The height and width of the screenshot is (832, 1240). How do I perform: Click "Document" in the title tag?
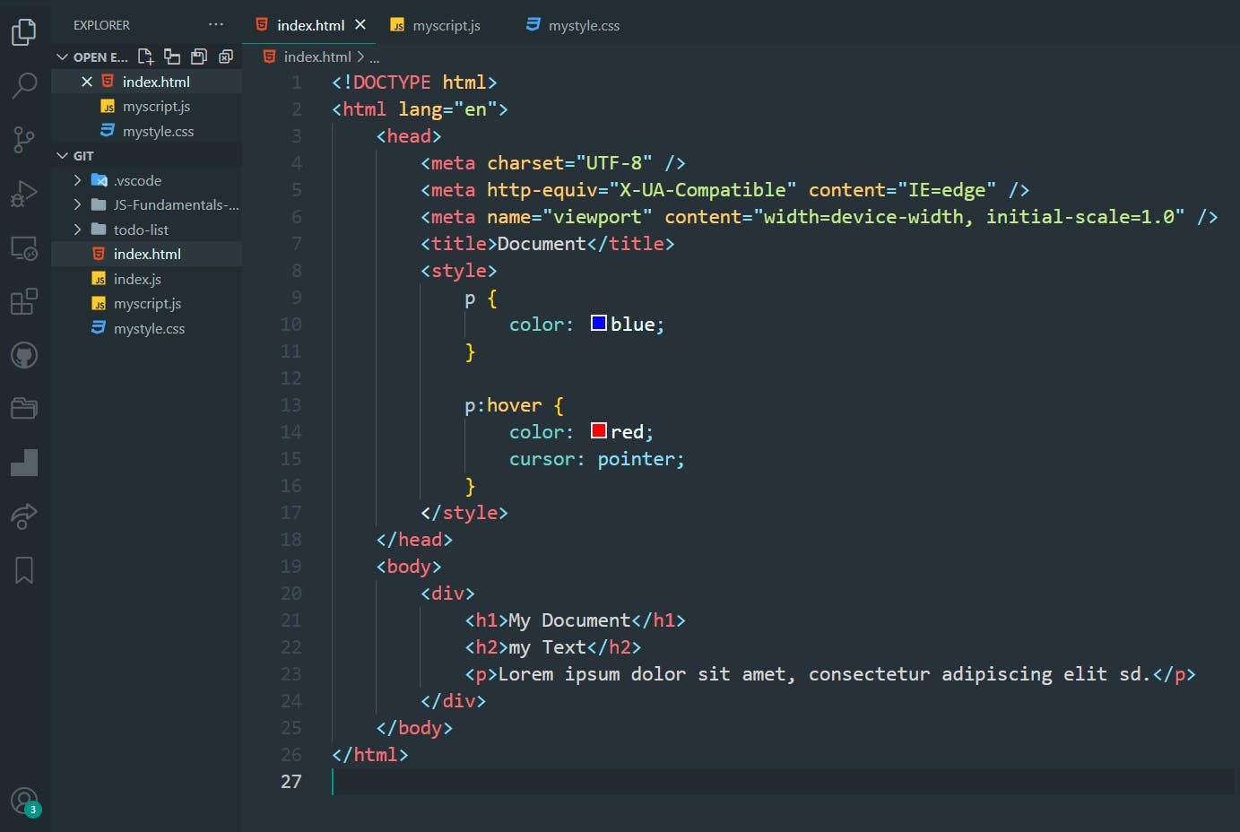tap(542, 244)
